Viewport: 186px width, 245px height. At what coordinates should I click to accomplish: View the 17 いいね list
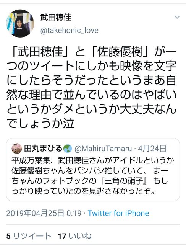pos(75,236)
